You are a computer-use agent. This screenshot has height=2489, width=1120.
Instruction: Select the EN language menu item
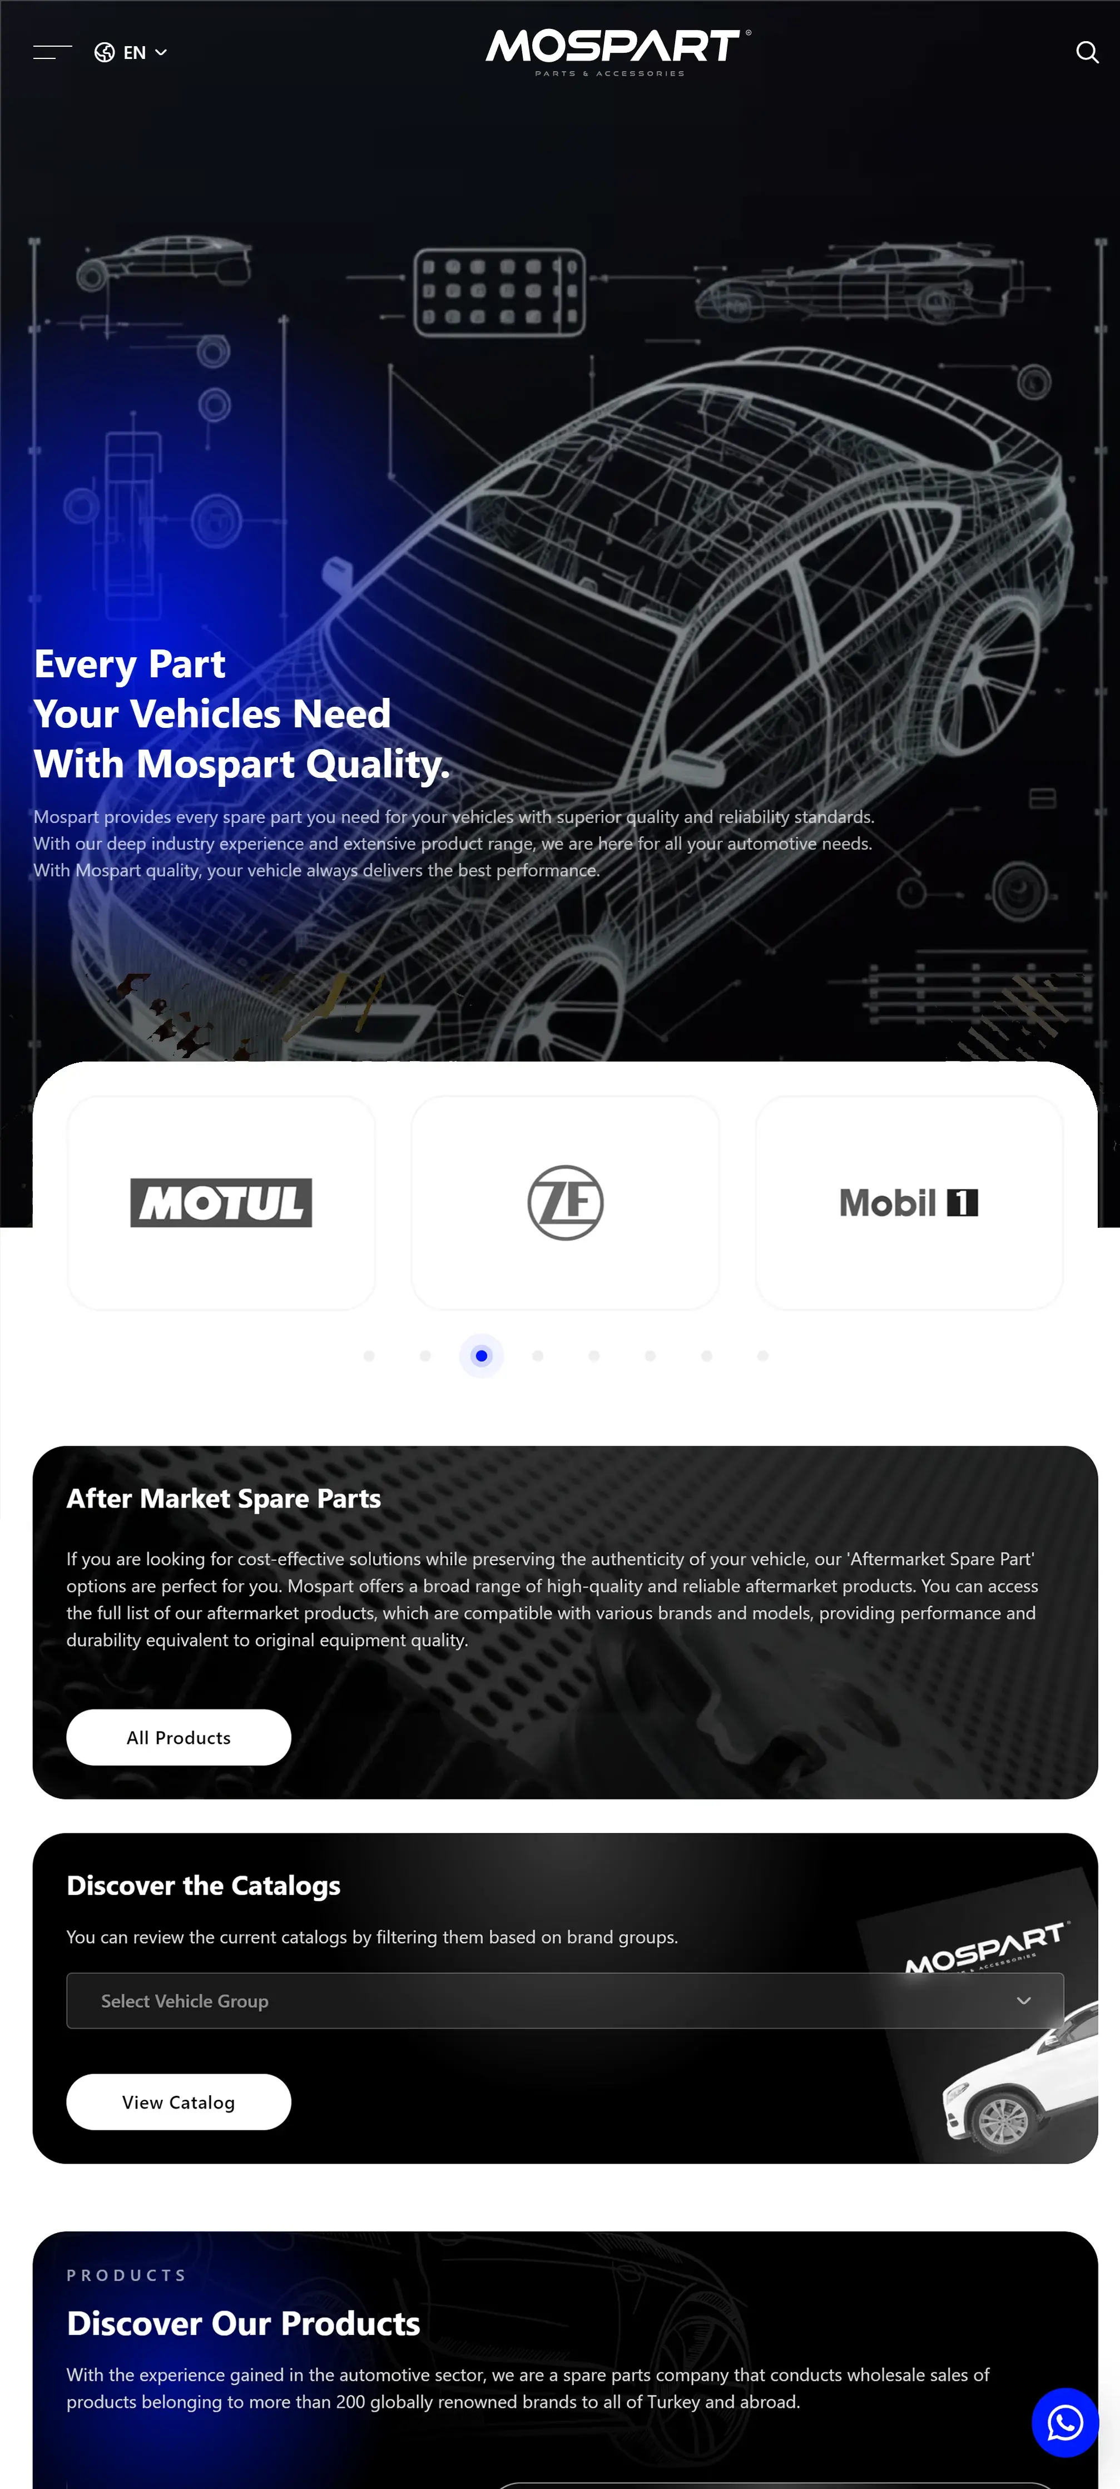coord(132,52)
